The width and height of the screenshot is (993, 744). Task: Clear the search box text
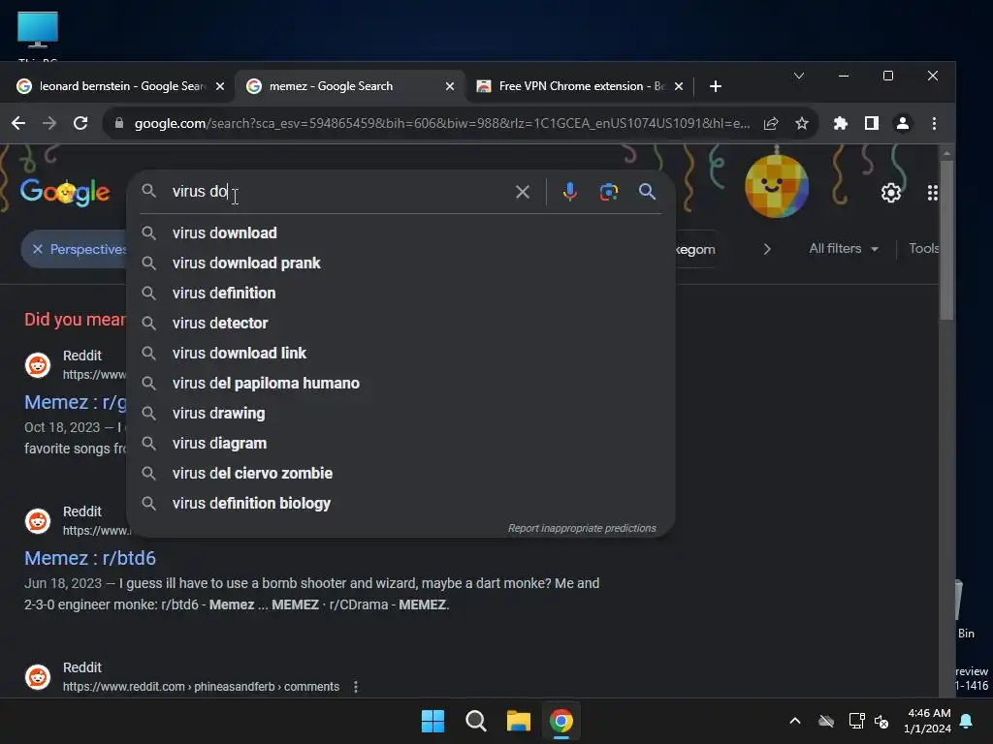point(523,192)
